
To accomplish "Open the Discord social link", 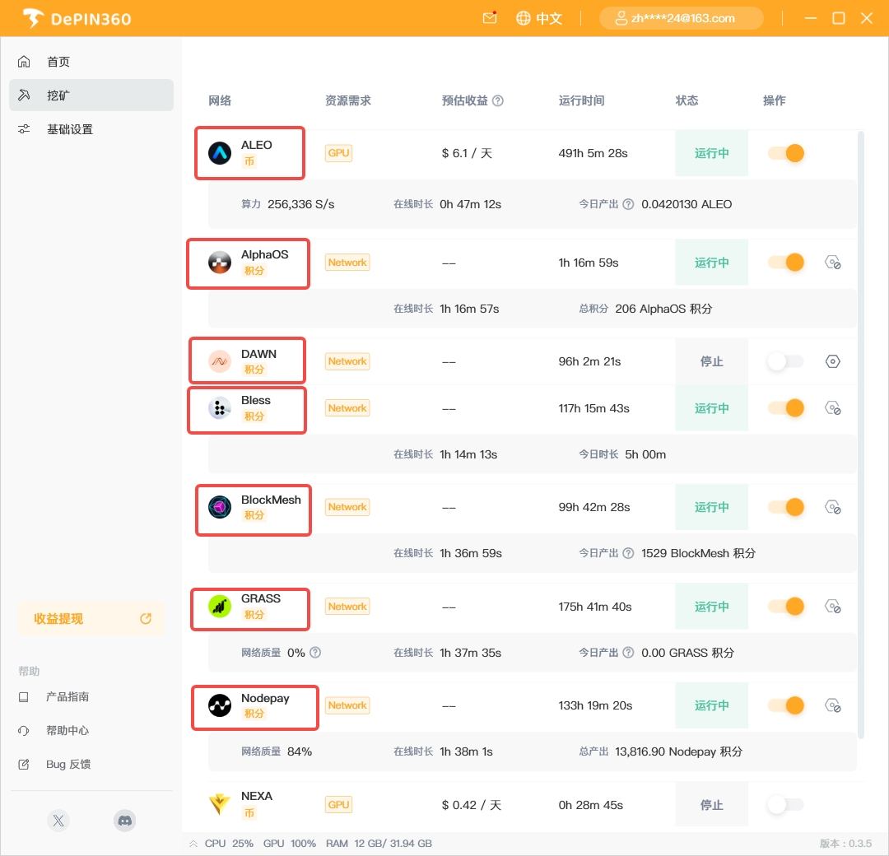I will click(125, 821).
